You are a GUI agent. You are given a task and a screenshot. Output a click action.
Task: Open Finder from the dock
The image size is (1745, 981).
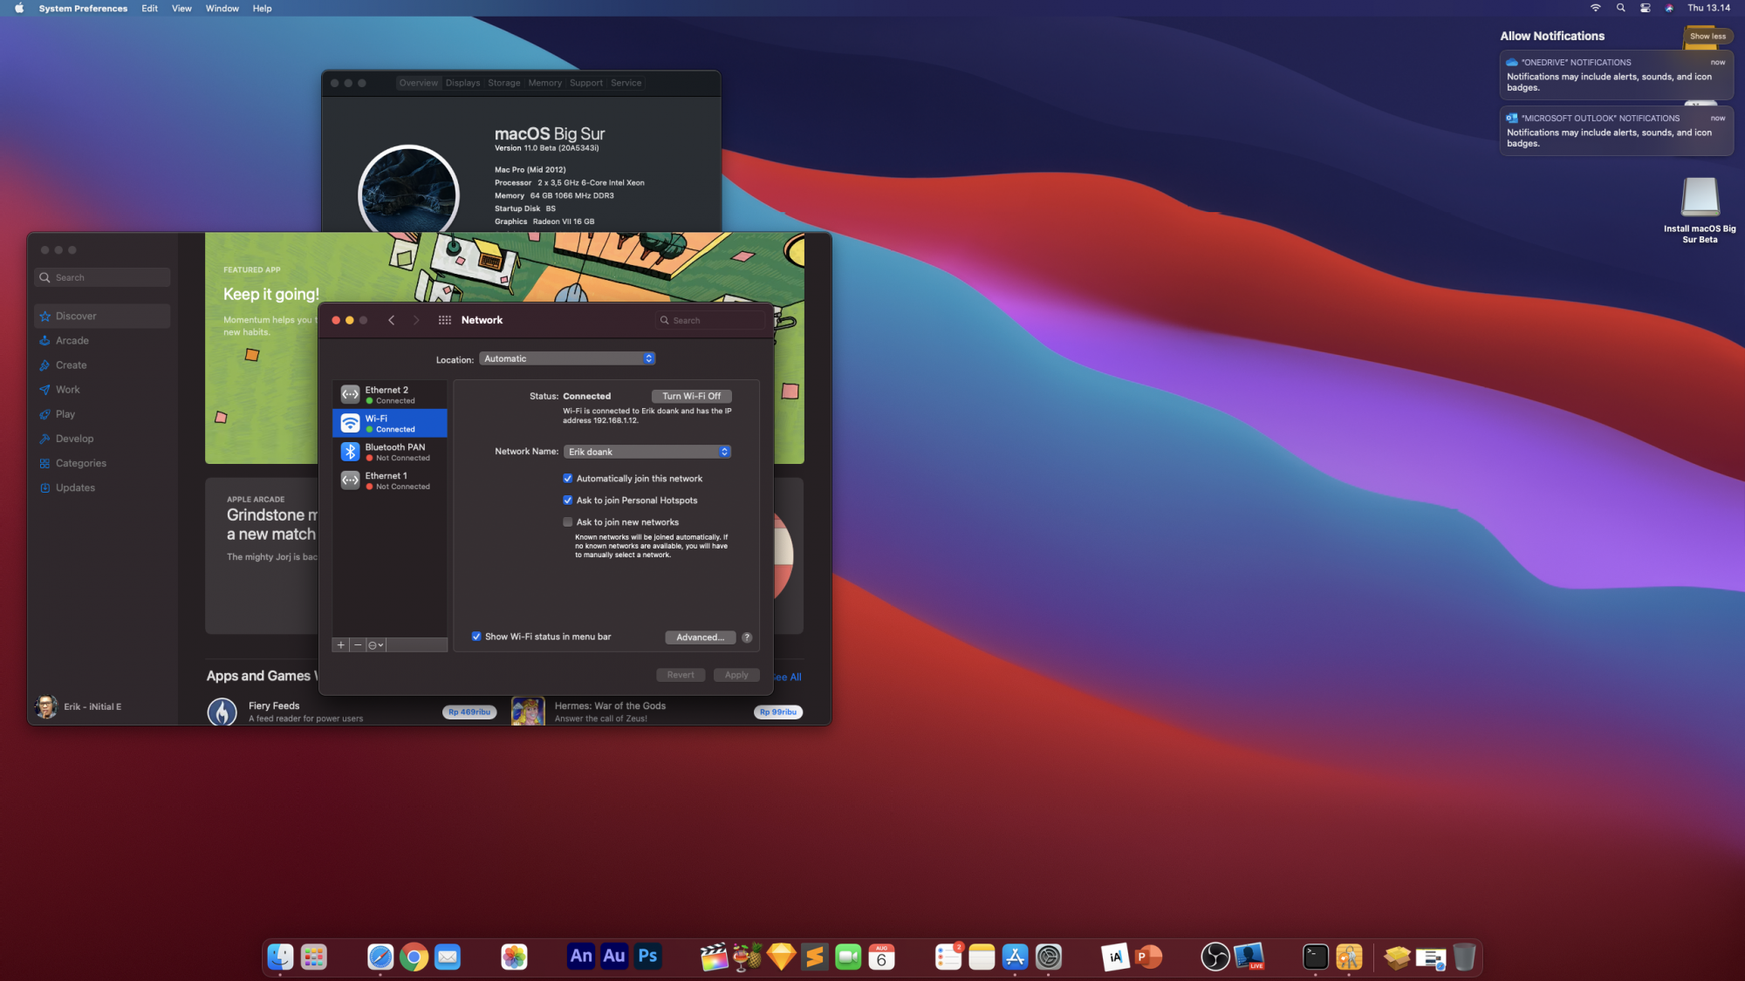(x=280, y=957)
